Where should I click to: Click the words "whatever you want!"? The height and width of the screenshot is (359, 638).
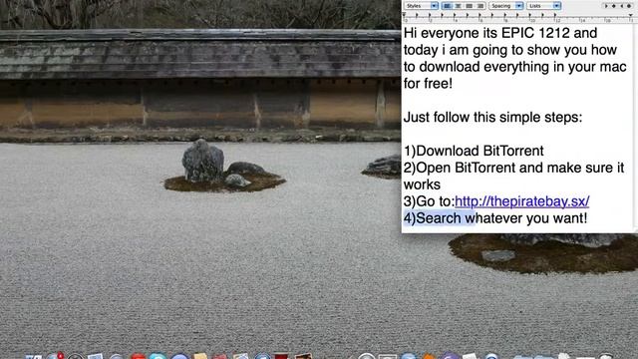pyautogui.click(x=526, y=218)
